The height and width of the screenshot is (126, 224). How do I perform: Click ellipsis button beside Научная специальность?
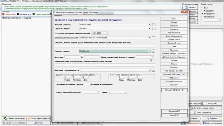(153, 70)
